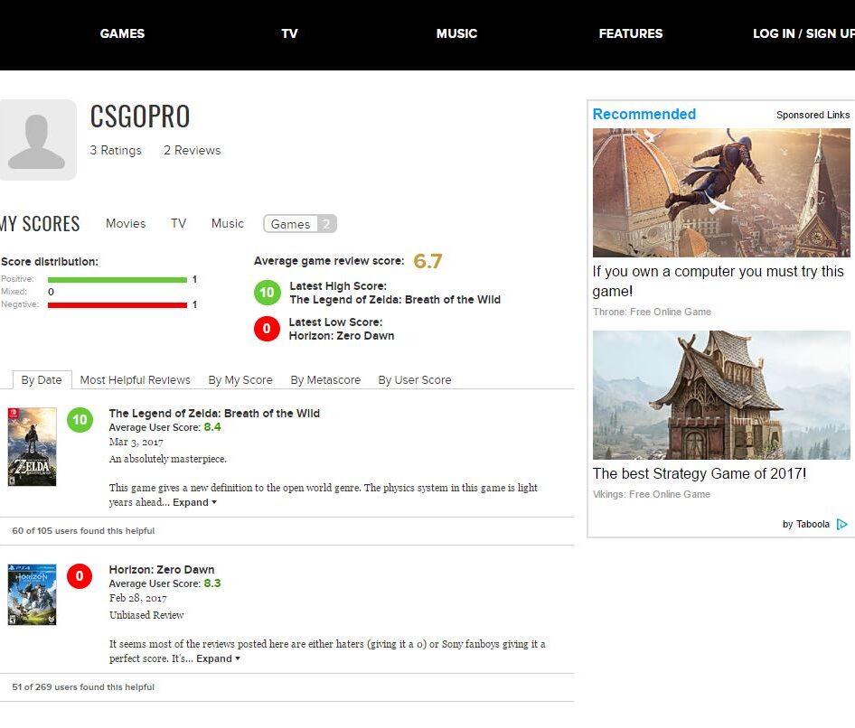Image resolution: width=855 pixels, height=728 pixels.
Task: Click the Throne: Free Online Game source link
Action: 652,312
